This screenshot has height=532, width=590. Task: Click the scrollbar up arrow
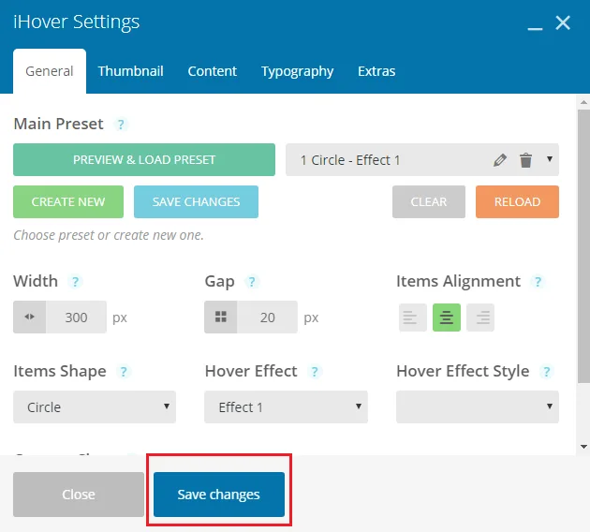[x=583, y=102]
